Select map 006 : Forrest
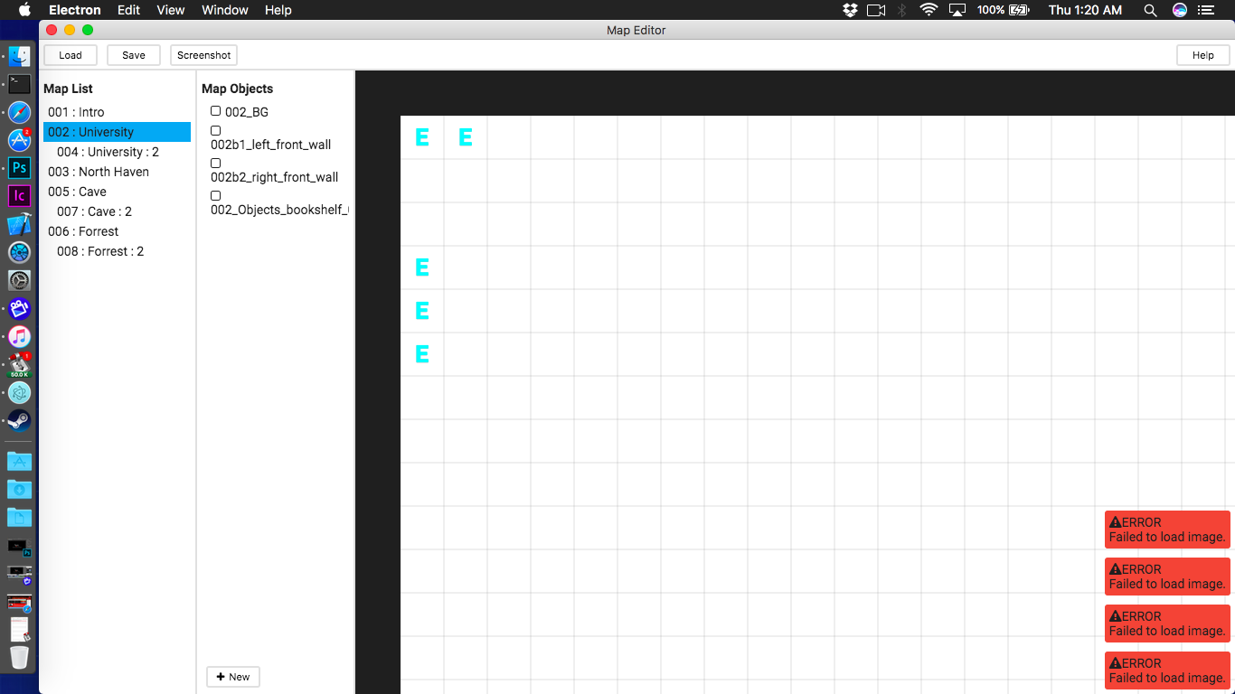Screen dimensions: 1235x694 pyautogui.click(x=118, y=231)
